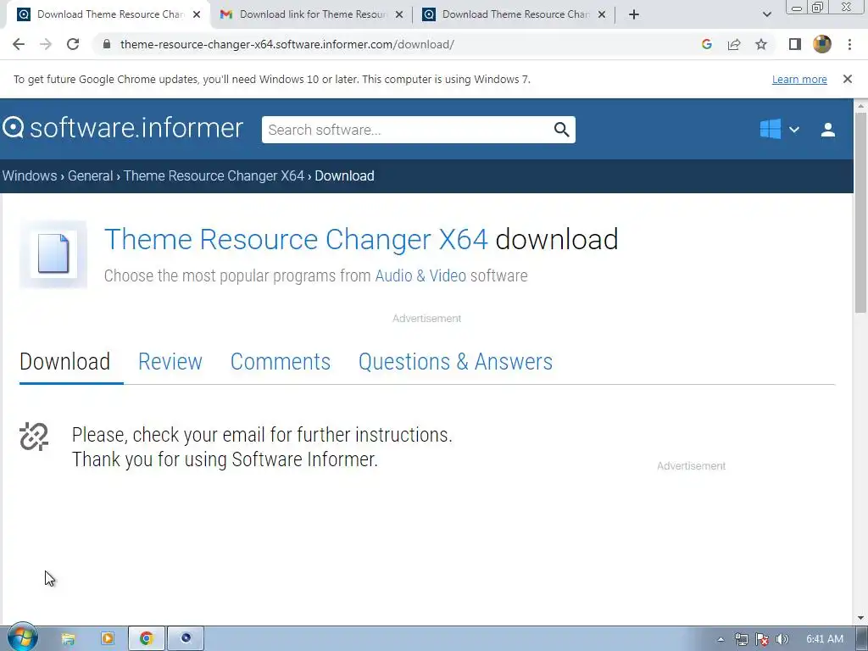The width and height of the screenshot is (868, 651).
Task: Close the Gmail tab
Action: pos(399,14)
